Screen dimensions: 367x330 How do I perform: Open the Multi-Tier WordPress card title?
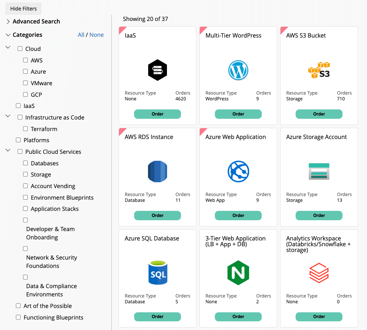coord(233,35)
